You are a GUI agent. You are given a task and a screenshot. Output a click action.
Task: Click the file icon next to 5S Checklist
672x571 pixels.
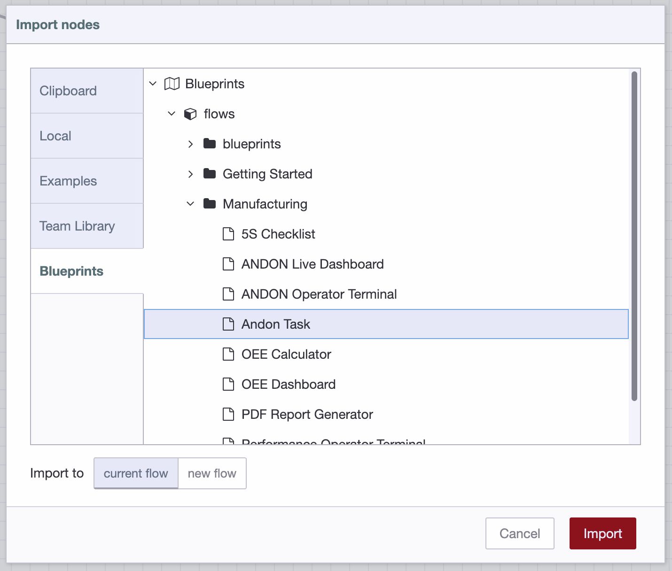tap(228, 234)
